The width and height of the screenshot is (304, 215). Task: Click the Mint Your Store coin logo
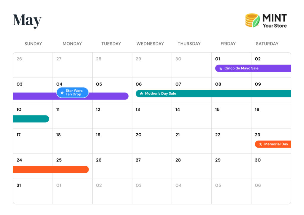pyautogui.click(x=252, y=20)
